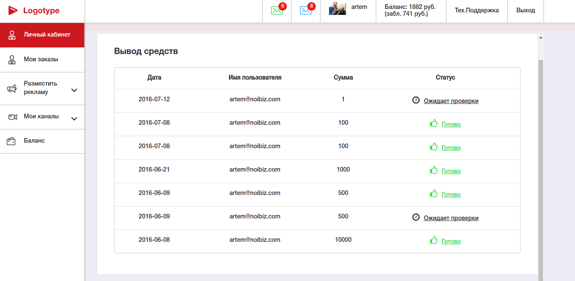Click the Сумма column header
575x281 pixels.
click(343, 77)
